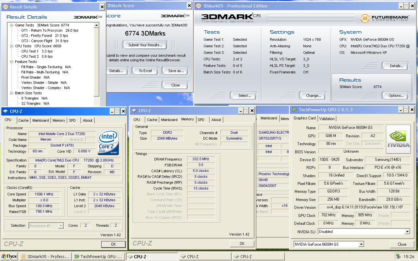Collapse the Batch Size Tests tree node
418x261 pixels.
[12, 93]
